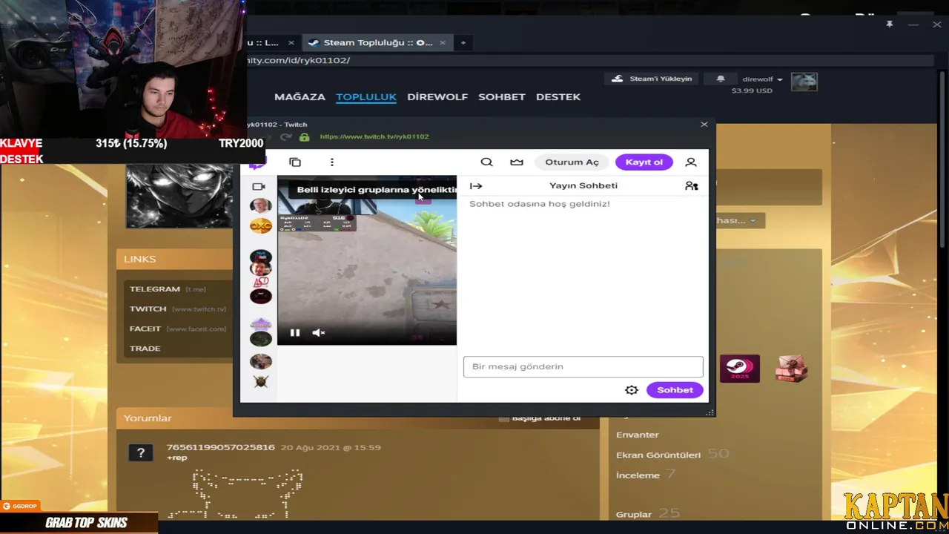
Task: Pause the Twitch stream video
Action: pyautogui.click(x=295, y=333)
